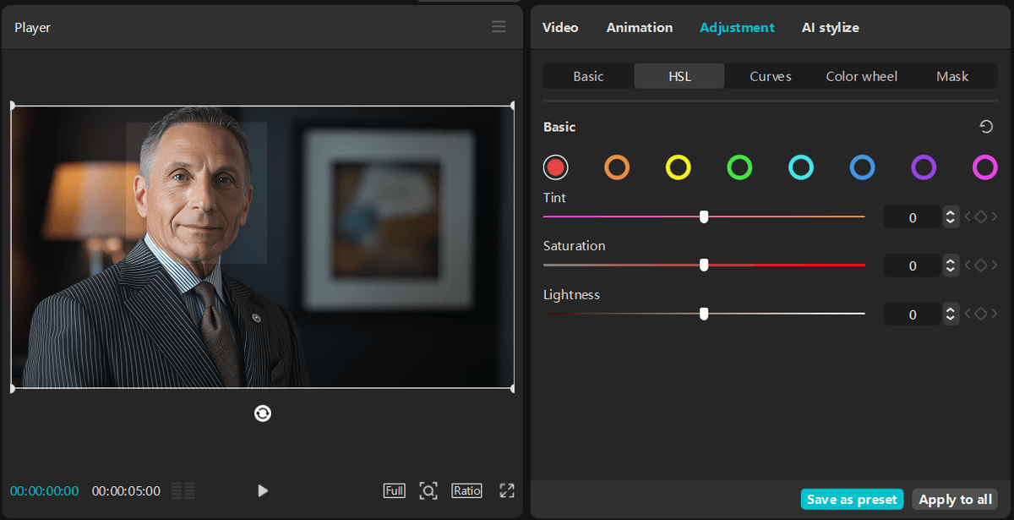This screenshot has height=520, width=1014.
Task: Open the Mask sub-tab
Action: point(952,76)
